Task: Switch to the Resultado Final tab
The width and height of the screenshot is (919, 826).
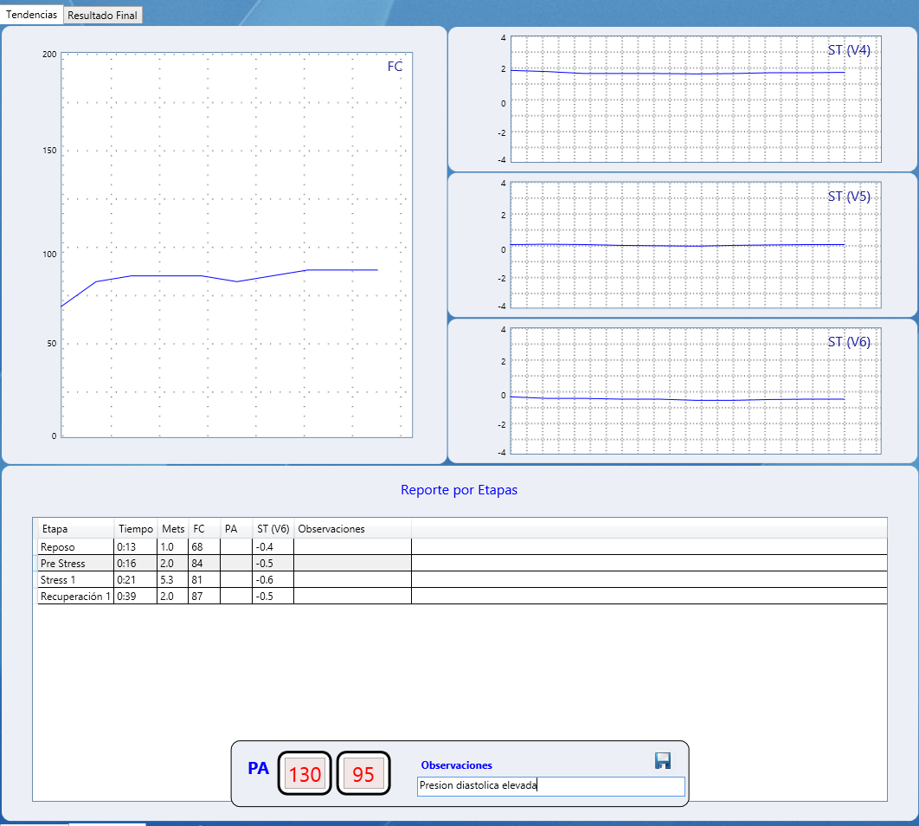Action: pyautogui.click(x=102, y=16)
